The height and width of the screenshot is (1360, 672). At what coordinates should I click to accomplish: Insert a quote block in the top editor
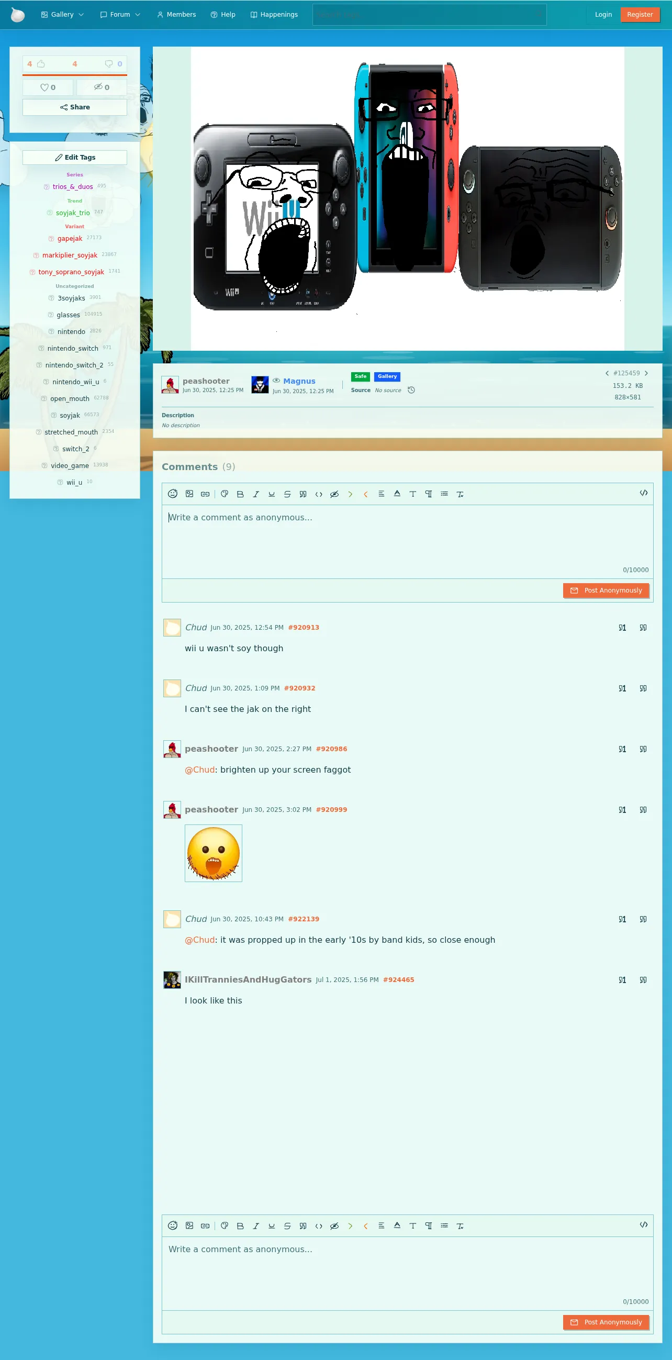point(303,494)
